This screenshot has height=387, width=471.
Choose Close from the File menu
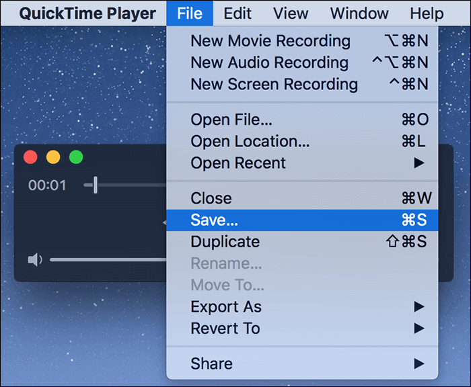(x=302, y=198)
